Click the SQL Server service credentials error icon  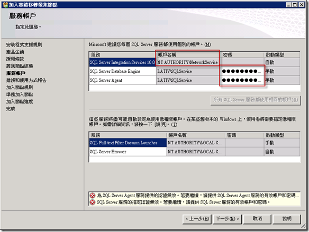pos(93,202)
